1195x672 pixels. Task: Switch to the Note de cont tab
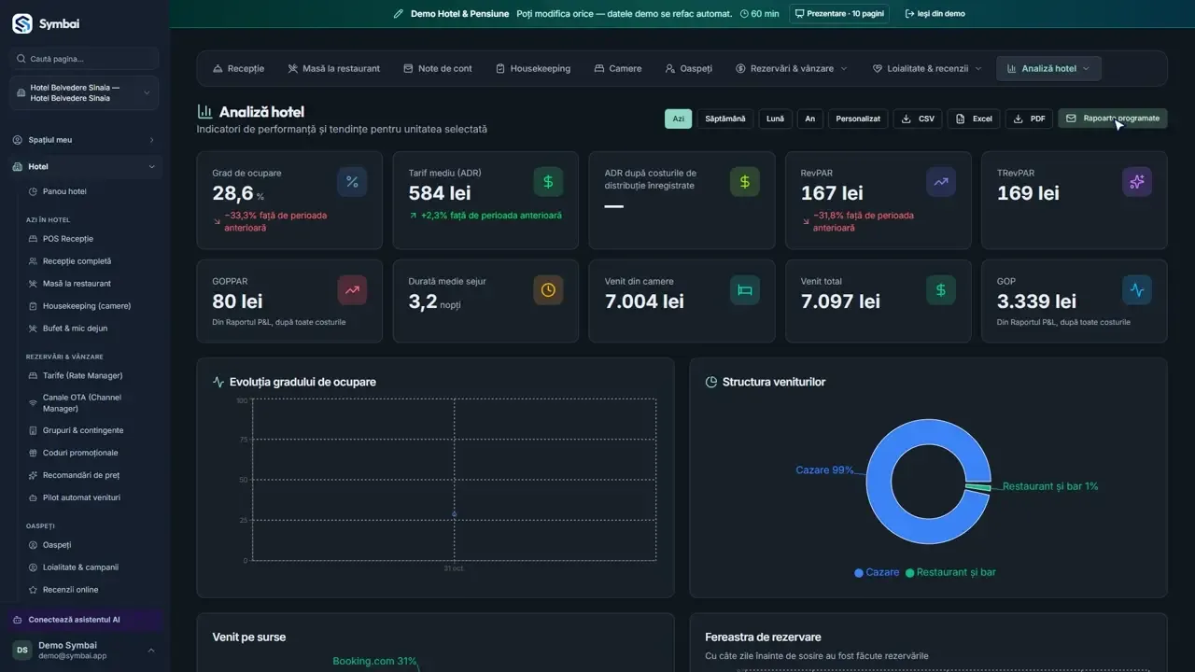click(438, 68)
